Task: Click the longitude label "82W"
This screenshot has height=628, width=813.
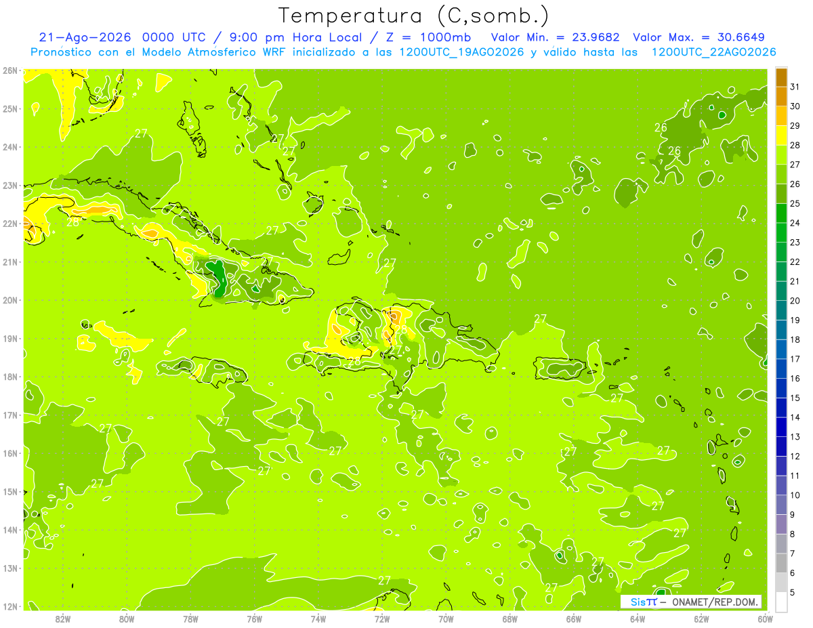Action: 62,619
